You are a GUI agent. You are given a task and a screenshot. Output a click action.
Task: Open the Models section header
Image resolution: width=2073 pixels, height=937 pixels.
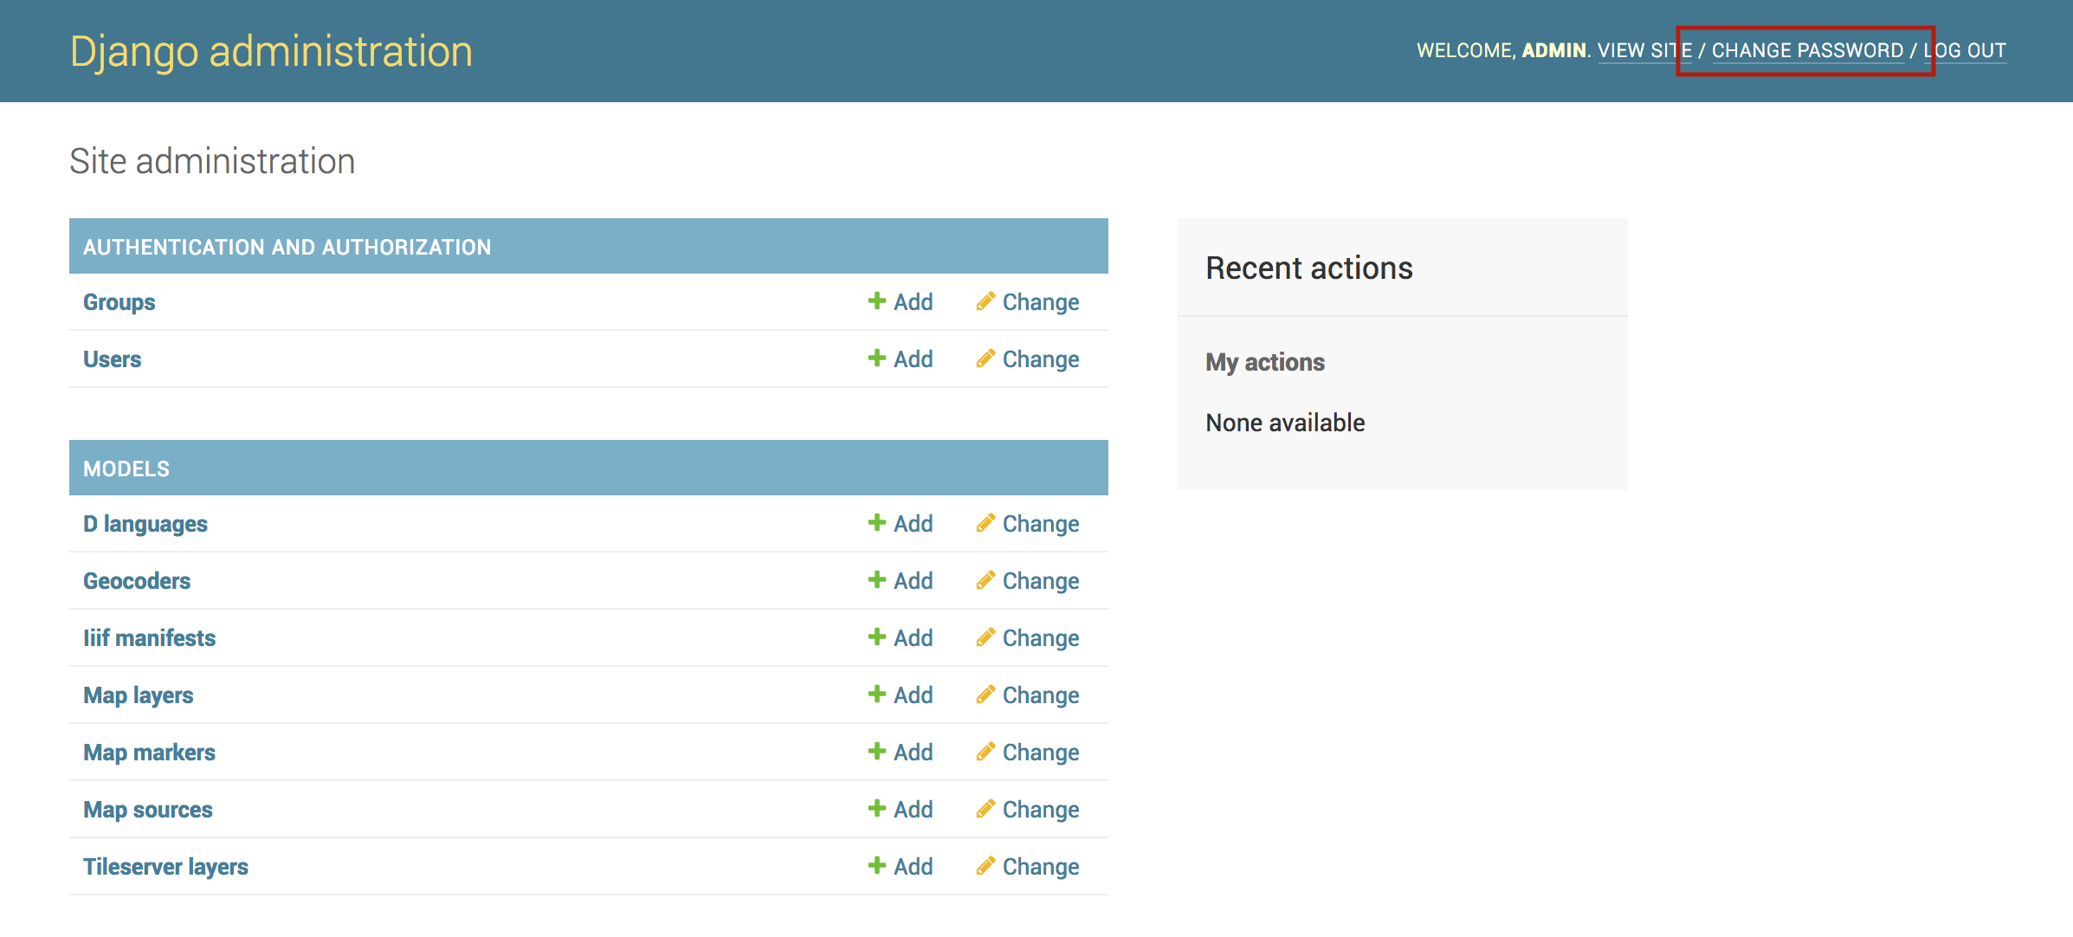tap(589, 468)
